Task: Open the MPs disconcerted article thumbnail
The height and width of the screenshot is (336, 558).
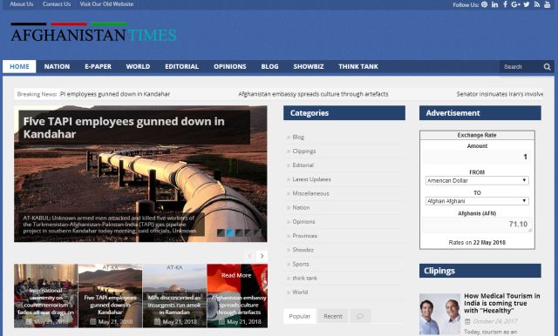Action: coord(174,296)
